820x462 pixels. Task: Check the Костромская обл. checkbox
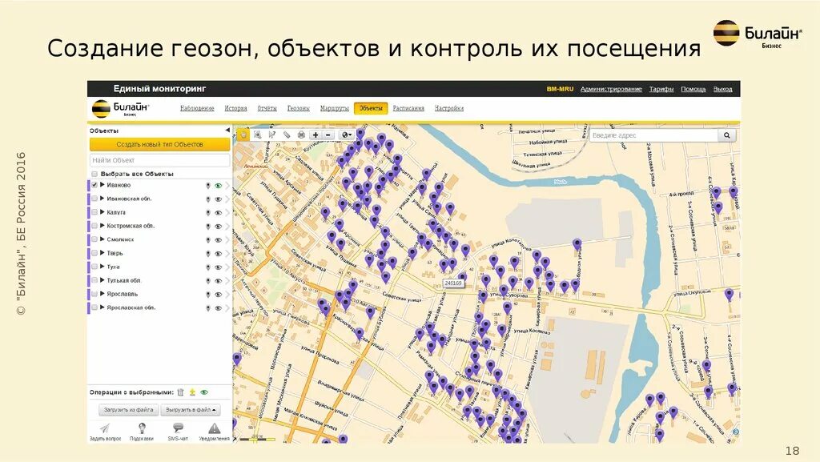94,226
